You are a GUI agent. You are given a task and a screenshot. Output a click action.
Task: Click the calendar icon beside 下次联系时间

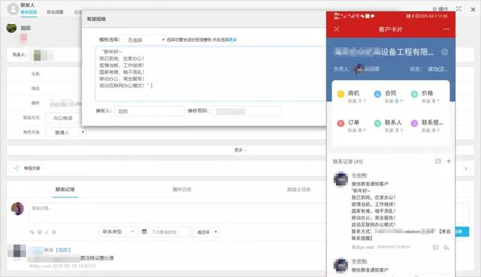(x=144, y=232)
